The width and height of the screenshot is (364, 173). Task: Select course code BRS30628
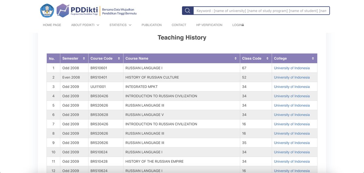99,115
